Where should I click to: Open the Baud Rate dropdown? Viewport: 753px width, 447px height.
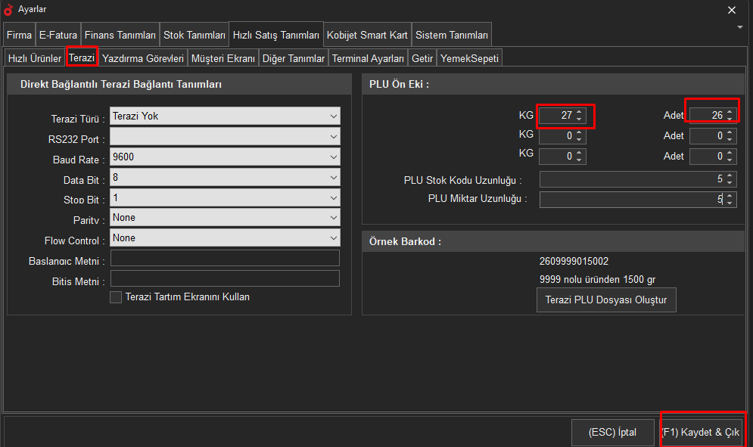point(225,157)
